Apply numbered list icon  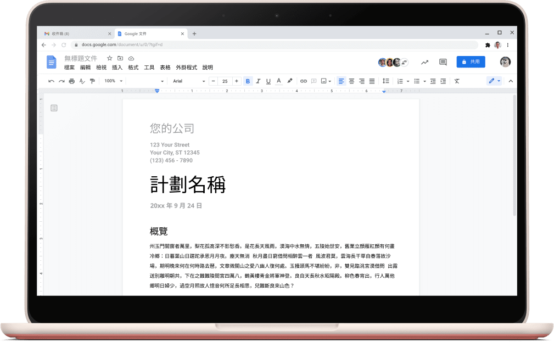pyautogui.click(x=400, y=81)
